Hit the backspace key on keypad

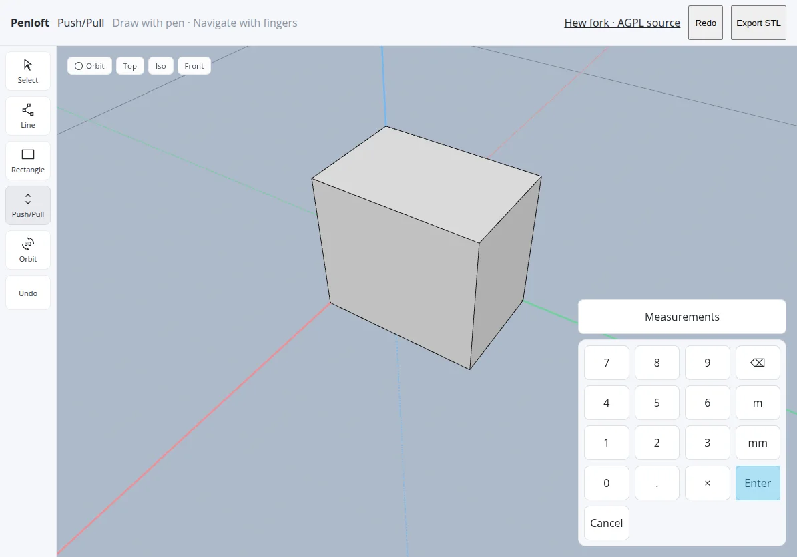758,363
